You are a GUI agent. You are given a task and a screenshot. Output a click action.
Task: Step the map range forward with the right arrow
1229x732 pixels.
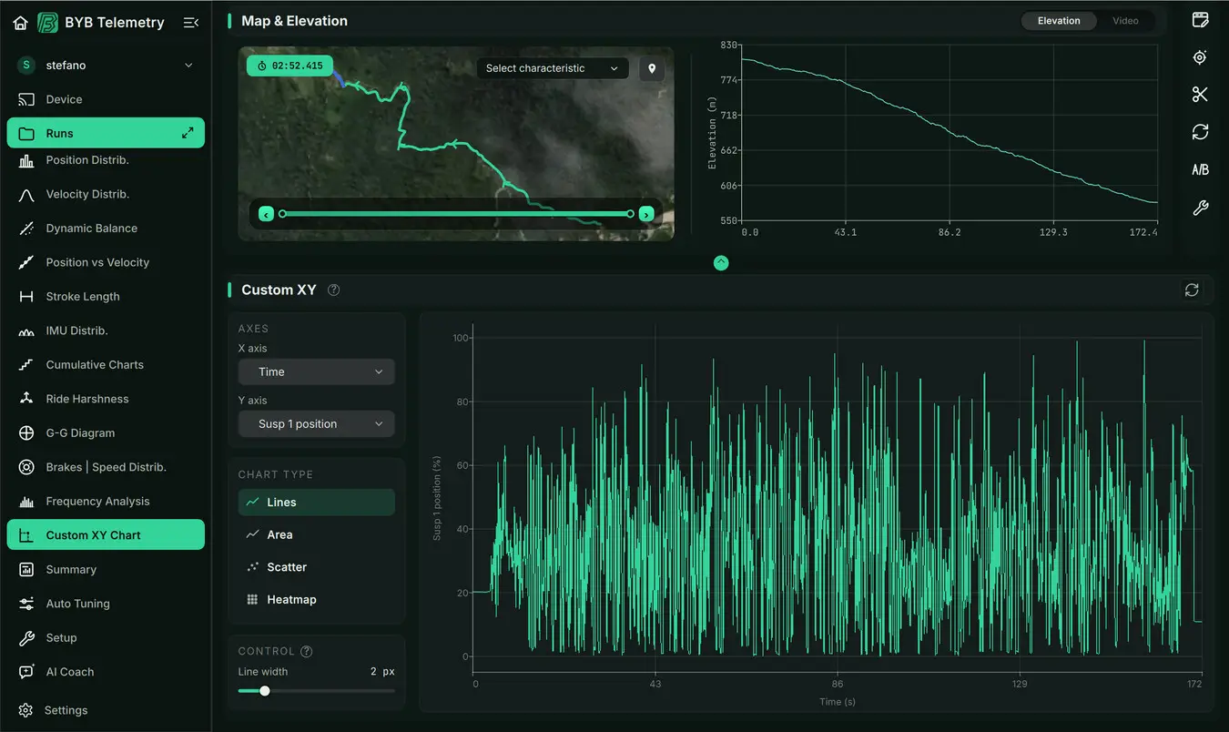pos(646,214)
